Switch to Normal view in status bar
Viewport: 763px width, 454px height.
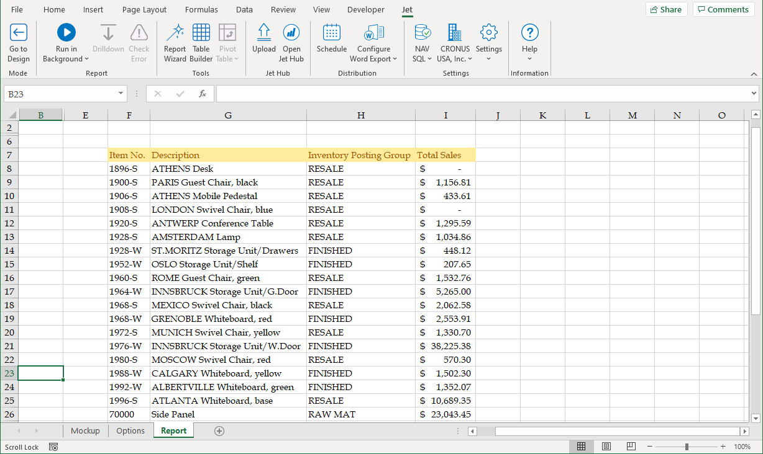coord(581,447)
